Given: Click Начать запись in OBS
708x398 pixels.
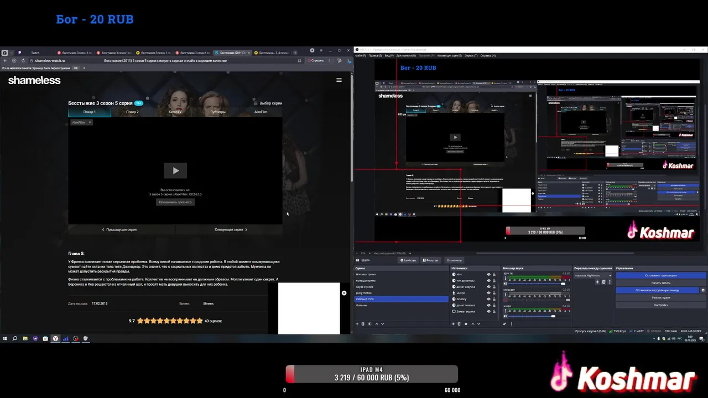Looking at the screenshot, I should click(x=661, y=282).
